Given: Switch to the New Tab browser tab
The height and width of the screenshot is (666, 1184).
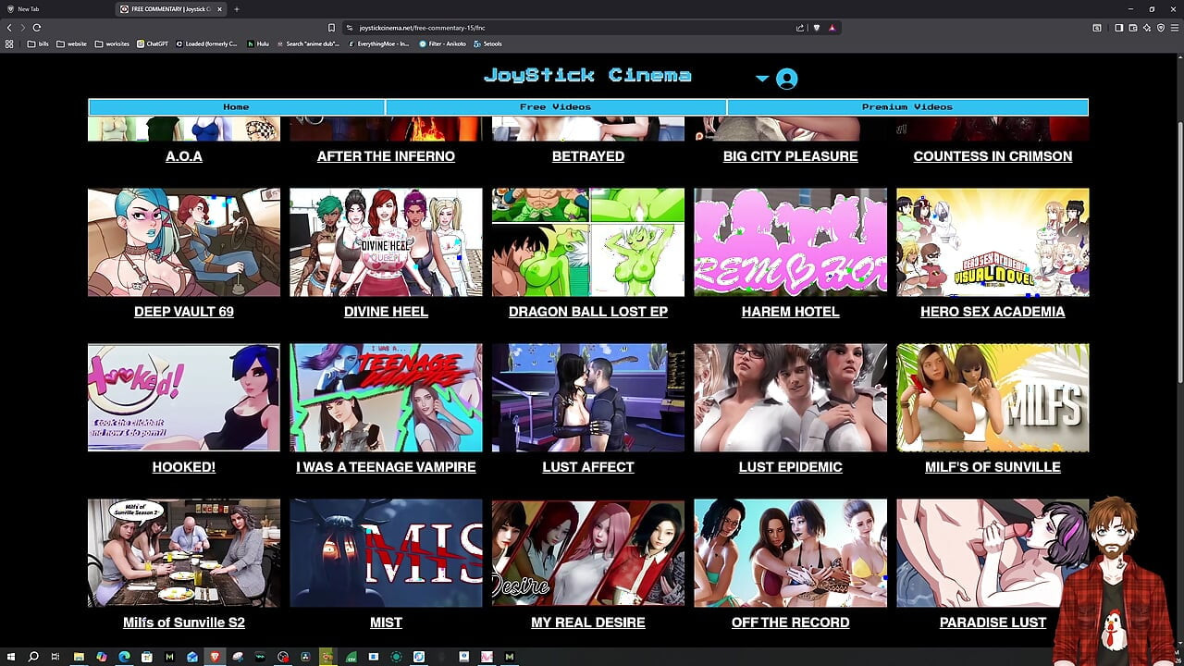Looking at the screenshot, I should pos(55,9).
